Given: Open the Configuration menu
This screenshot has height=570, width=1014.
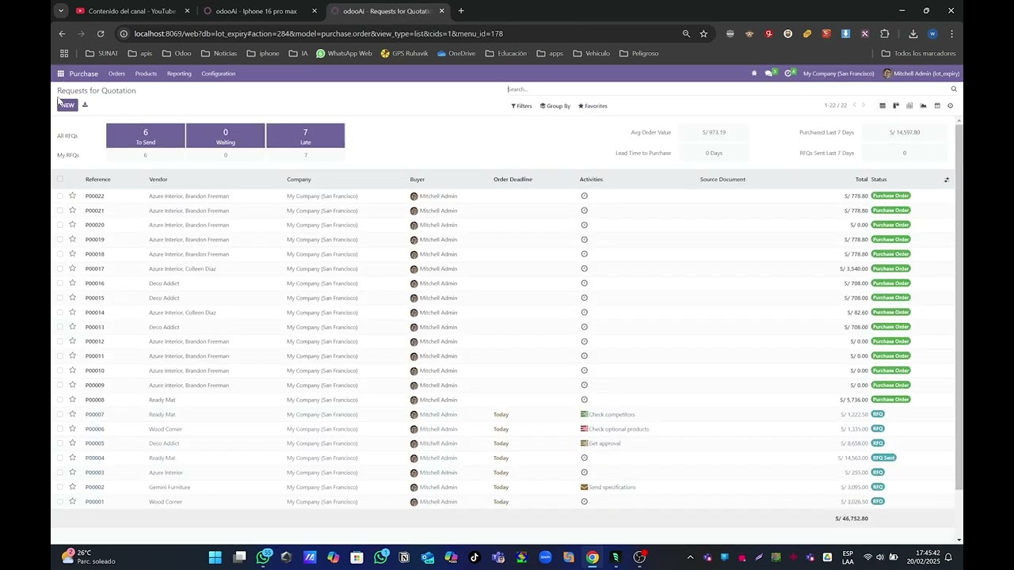Looking at the screenshot, I should pos(218,74).
